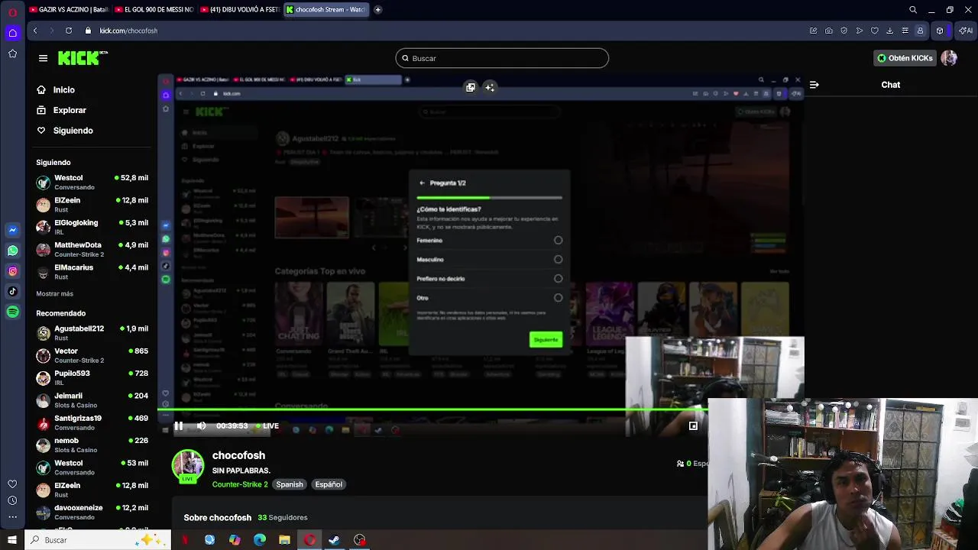Collapse the Chat panel
This screenshot has height=550, width=978.
pyautogui.click(x=814, y=85)
